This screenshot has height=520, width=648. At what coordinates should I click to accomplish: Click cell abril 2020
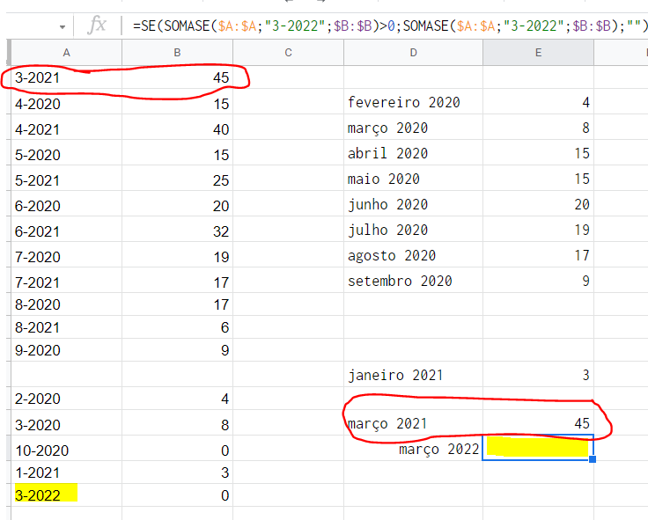[x=413, y=153]
